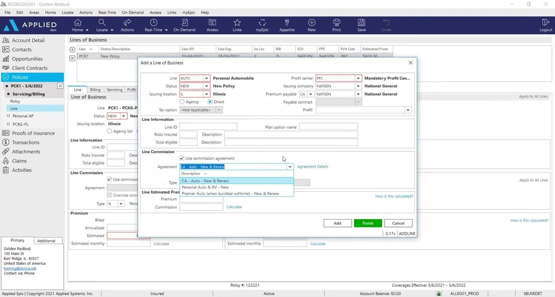Close the PCK1 - 5/6/2022 policy item
Viewport: 555px width, 297px height.
click(60, 86)
